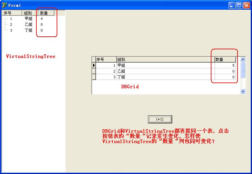Click the DBGrid scrollbar down arrow
The height and width of the screenshot is (174, 252).
[243, 91]
